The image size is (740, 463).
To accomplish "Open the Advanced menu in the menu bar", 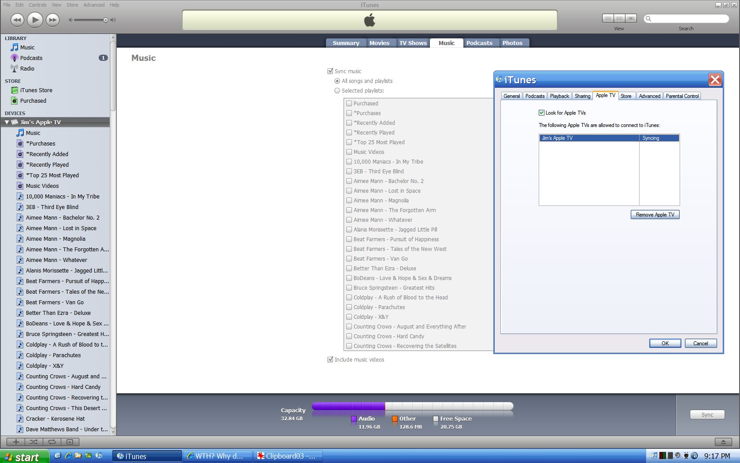I will coord(94,5).
